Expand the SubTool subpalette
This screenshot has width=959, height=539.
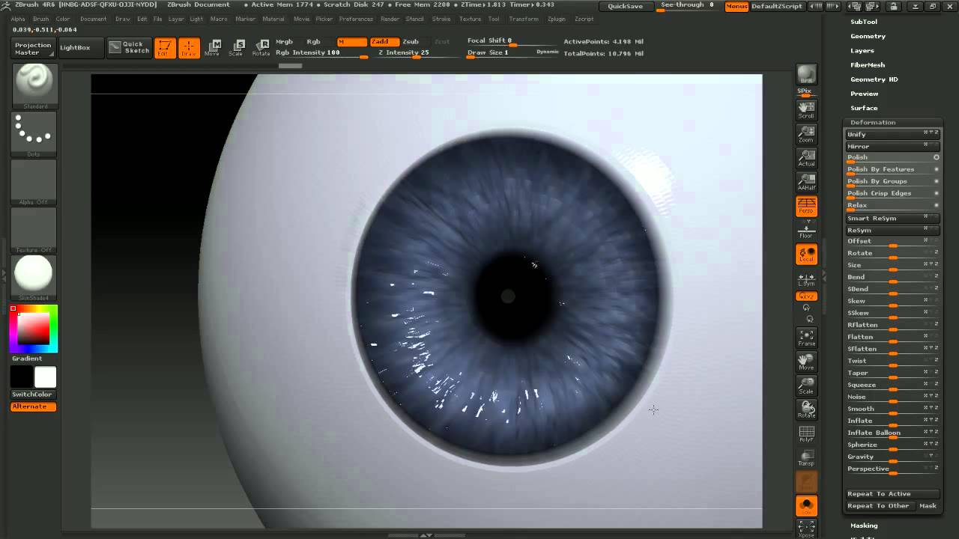tap(863, 22)
